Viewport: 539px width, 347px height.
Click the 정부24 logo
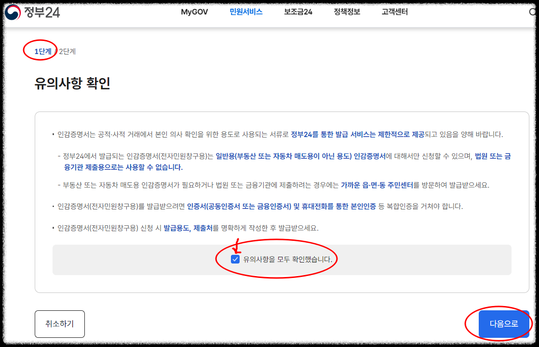pyautogui.click(x=33, y=12)
